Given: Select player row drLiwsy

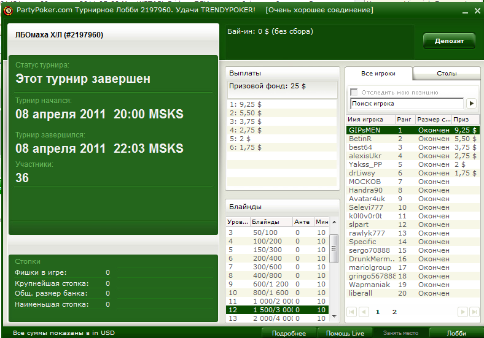Looking at the screenshot, I should click(413, 173).
